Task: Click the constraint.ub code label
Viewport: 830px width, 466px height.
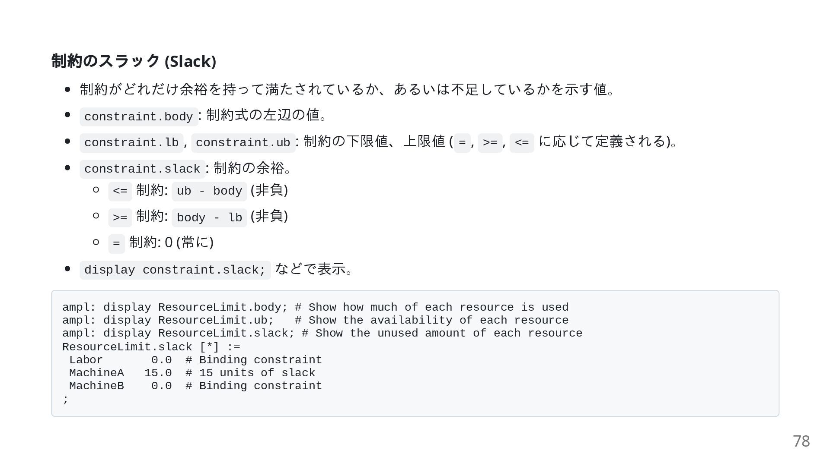Action: point(243,143)
